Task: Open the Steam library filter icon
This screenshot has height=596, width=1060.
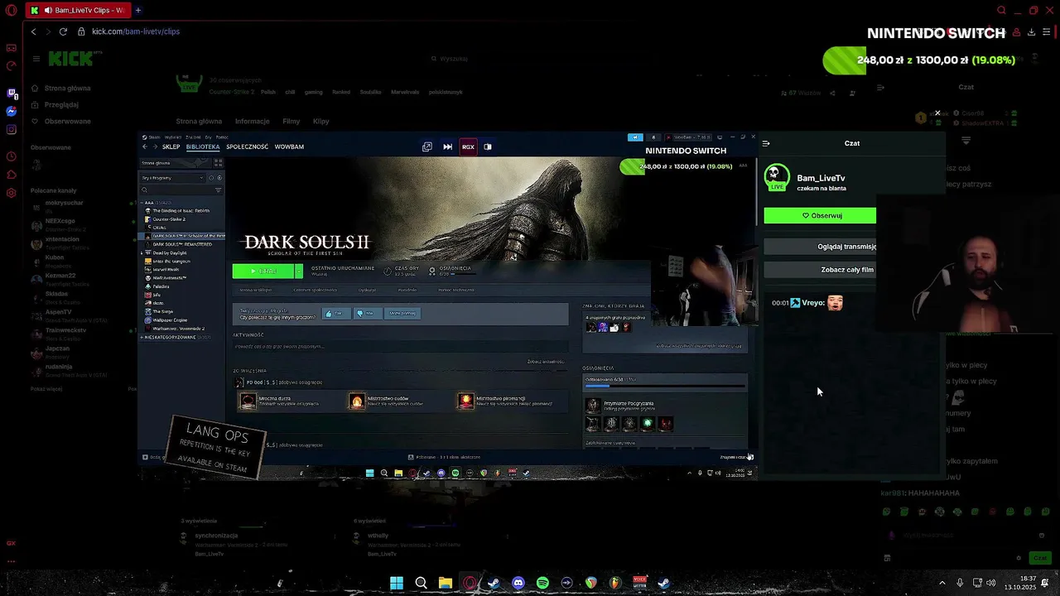Action: (219, 190)
